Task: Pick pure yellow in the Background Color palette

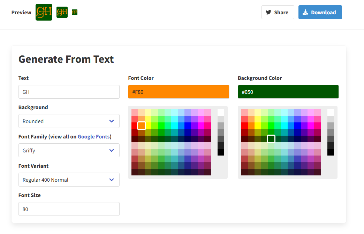Action: [258, 126]
